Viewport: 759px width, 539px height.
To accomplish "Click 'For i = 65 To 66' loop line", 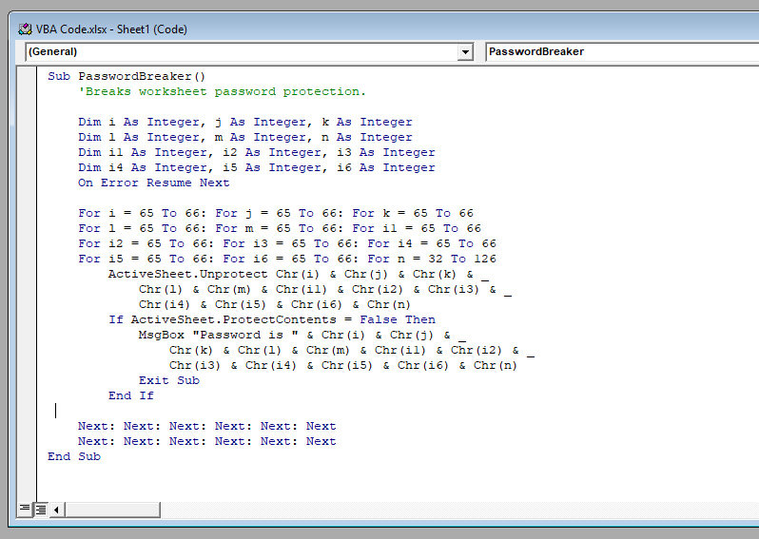I will (x=276, y=213).
